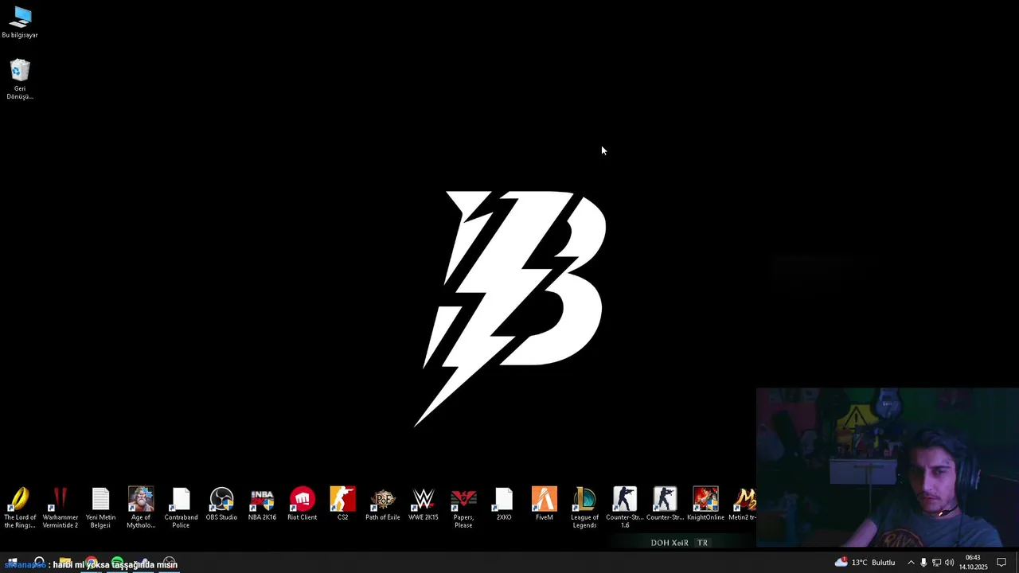Select Papers, Please desktop shortcut

tap(463, 508)
